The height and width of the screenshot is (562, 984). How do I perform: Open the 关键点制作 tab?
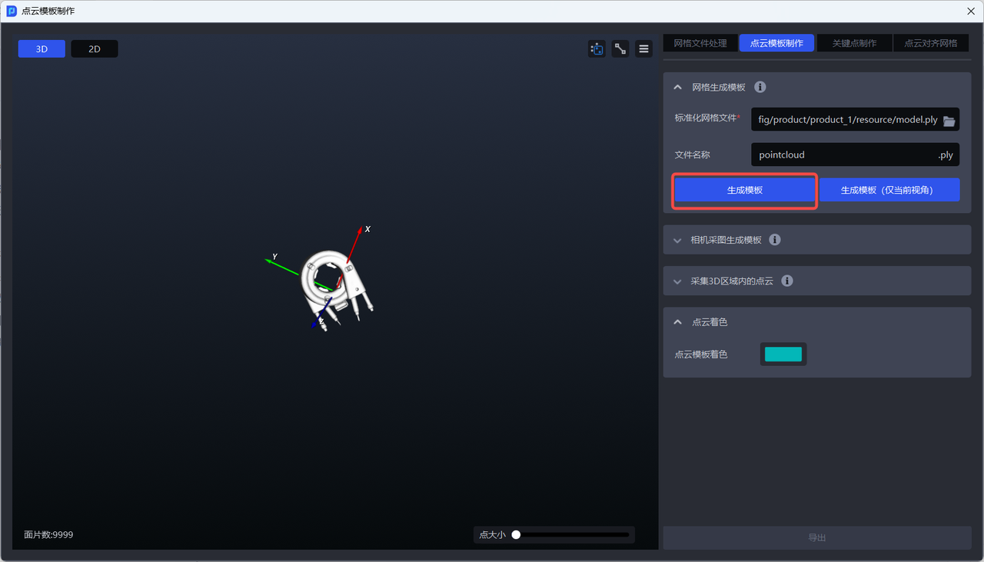pyautogui.click(x=854, y=44)
